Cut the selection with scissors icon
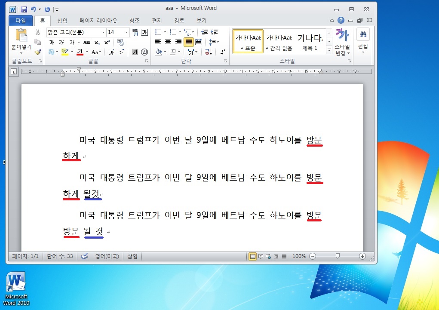 (x=37, y=33)
